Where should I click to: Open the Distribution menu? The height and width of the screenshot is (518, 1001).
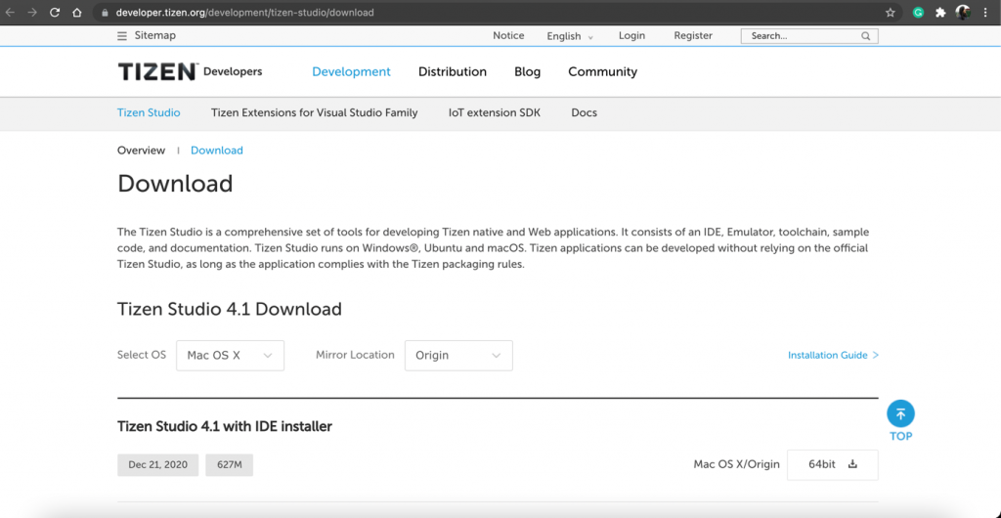pos(453,71)
